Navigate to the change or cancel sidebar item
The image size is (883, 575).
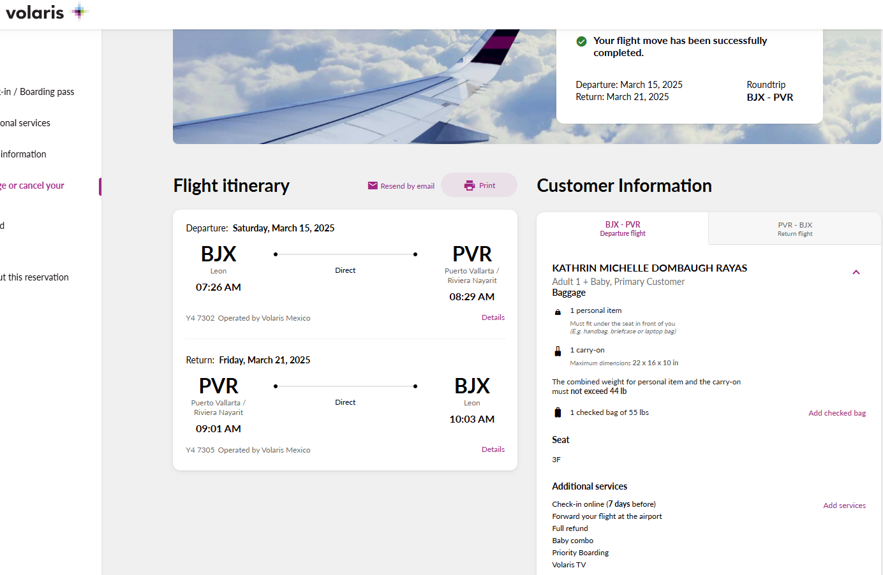tap(32, 185)
